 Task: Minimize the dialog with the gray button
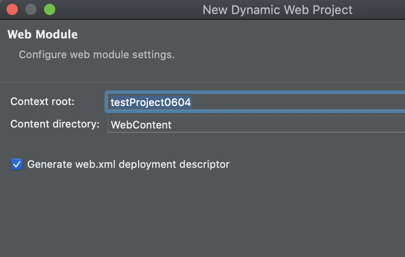click(x=31, y=9)
